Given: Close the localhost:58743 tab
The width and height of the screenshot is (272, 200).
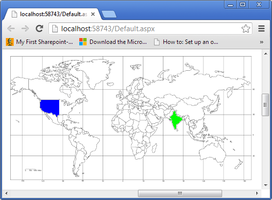Looking at the screenshot, I should [93, 14].
